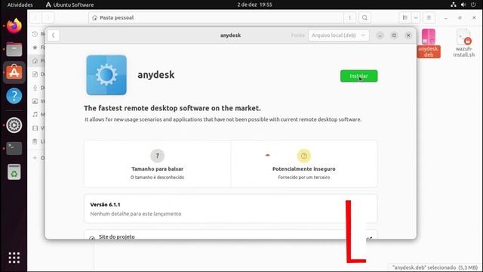Click the "anydesk.deb" selecionado status text

[435, 267]
